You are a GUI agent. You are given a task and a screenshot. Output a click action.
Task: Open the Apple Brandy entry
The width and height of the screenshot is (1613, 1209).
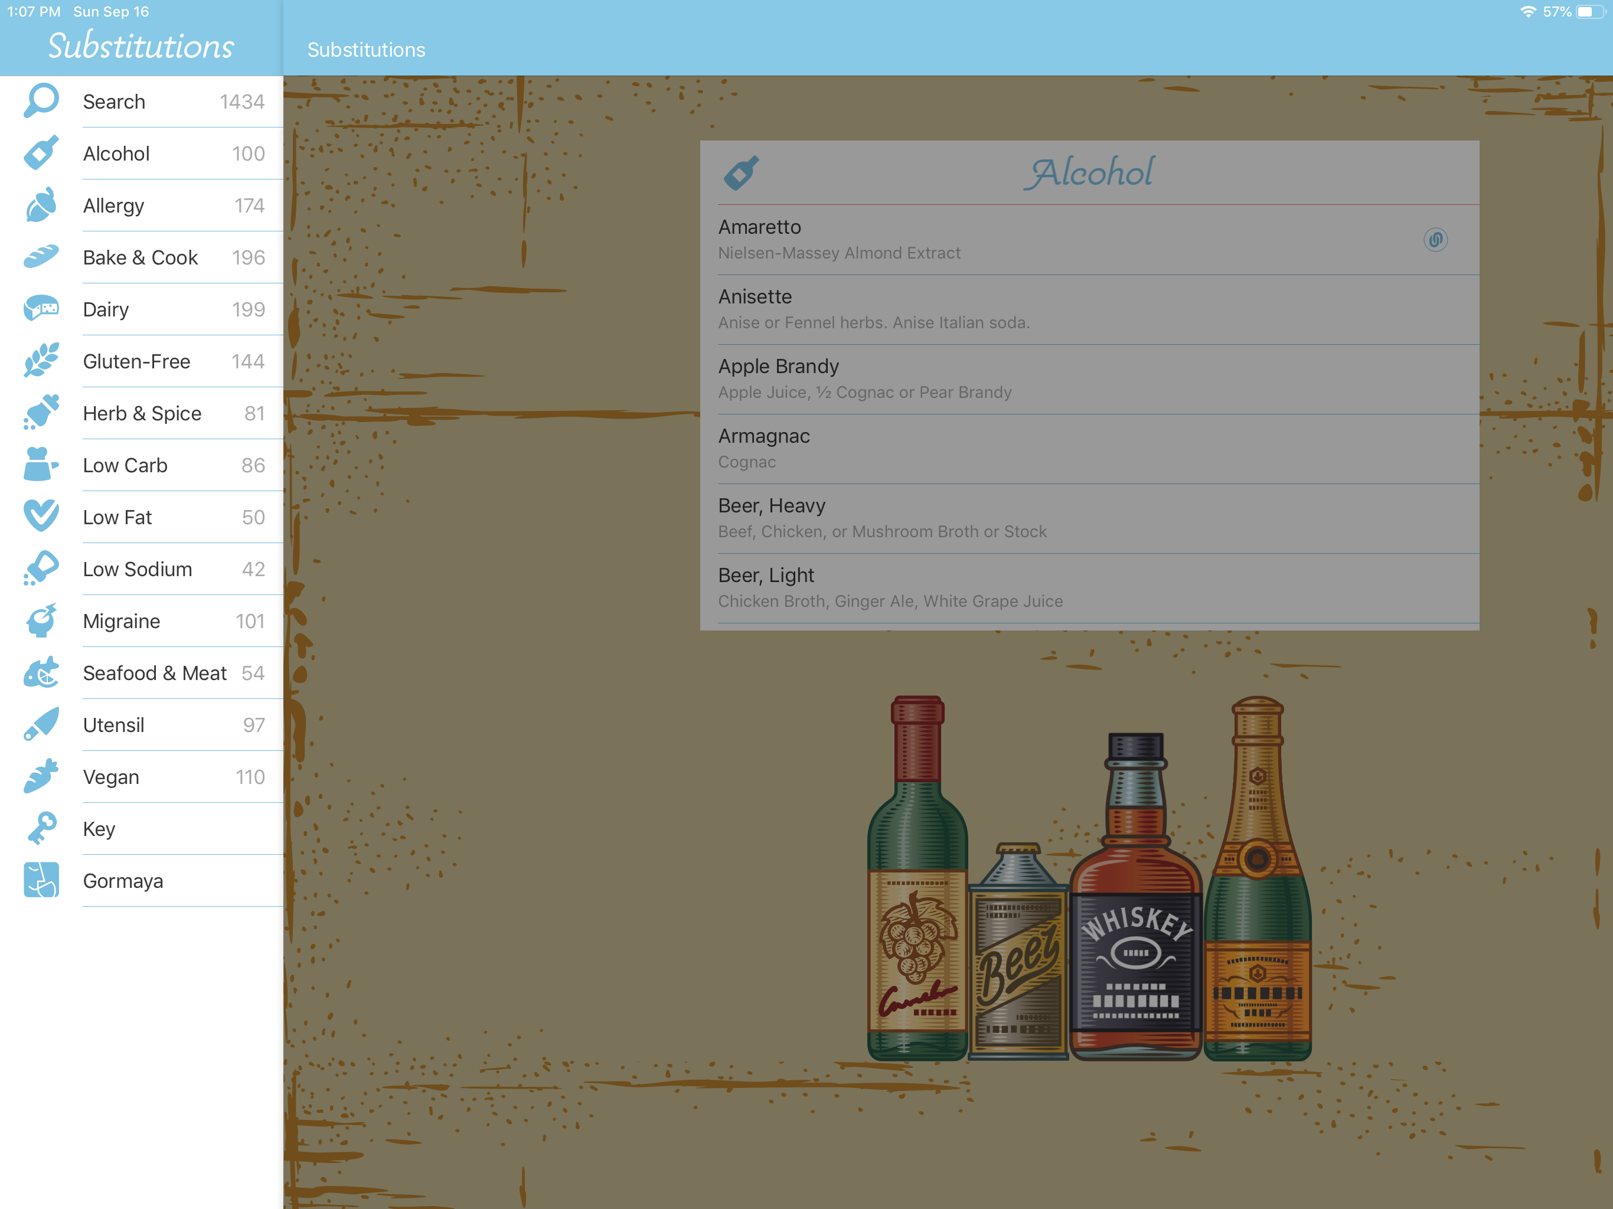click(x=1089, y=378)
